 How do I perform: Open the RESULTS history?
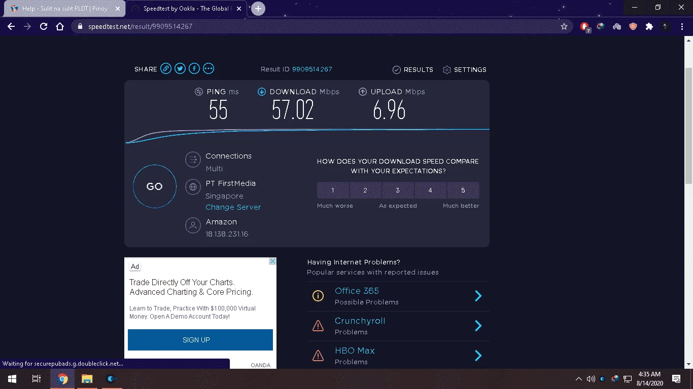pyautogui.click(x=413, y=70)
